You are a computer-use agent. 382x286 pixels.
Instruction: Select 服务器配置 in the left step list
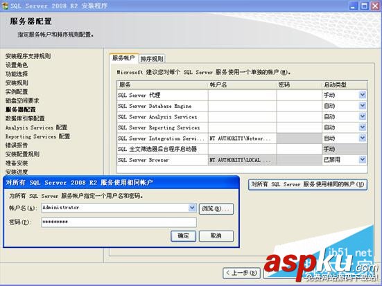21,109
